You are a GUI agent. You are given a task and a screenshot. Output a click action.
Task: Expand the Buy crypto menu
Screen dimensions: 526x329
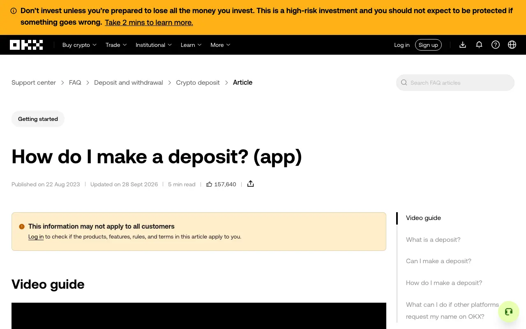(x=79, y=45)
